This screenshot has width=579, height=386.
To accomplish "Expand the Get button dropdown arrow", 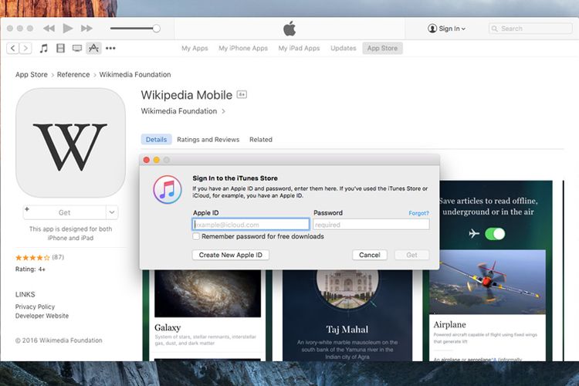I will click(112, 212).
